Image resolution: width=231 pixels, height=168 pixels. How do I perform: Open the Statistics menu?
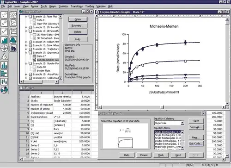tap(63, 6)
